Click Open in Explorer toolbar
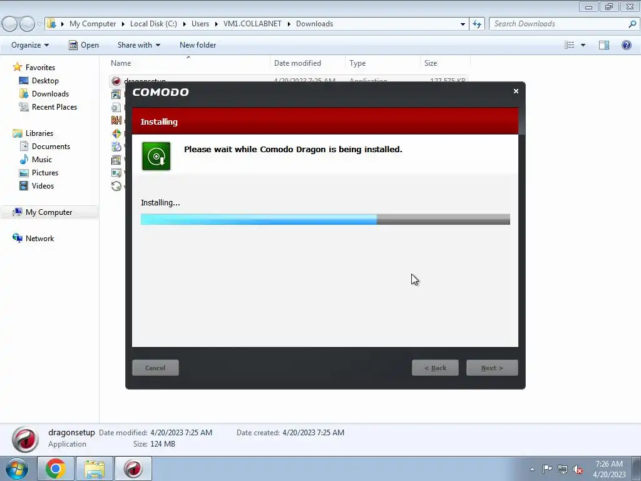Image resolution: width=641 pixels, height=481 pixels. 84,45
